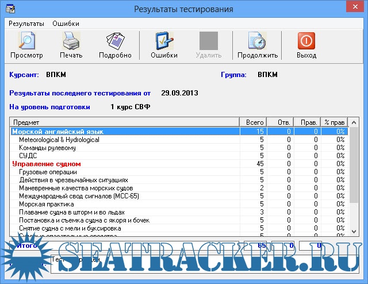Click the red Выход (Exit) icon
The image size is (368, 284).
tap(306, 42)
